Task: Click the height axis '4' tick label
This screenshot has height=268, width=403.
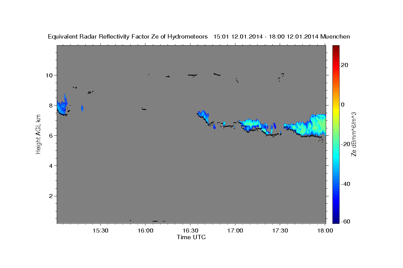Action: coord(51,165)
